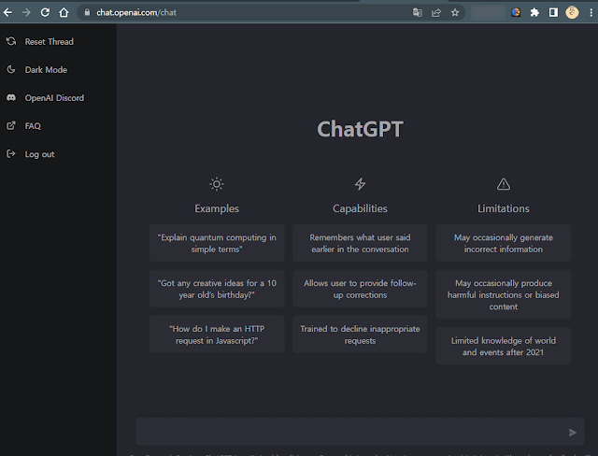Toggle Dark Mode label in sidebar
This screenshot has height=456, width=598.
[x=46, y=70]
